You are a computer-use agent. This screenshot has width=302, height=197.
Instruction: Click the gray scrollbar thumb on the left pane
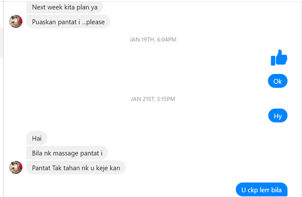2,42
